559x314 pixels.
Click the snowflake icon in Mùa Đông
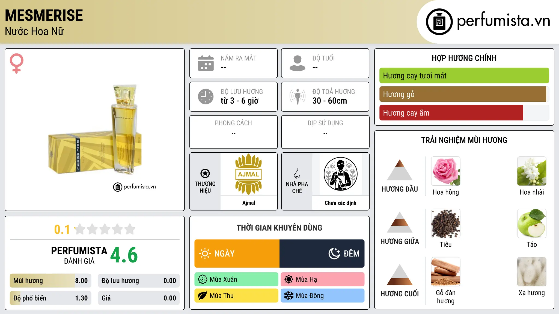[289, 296]
